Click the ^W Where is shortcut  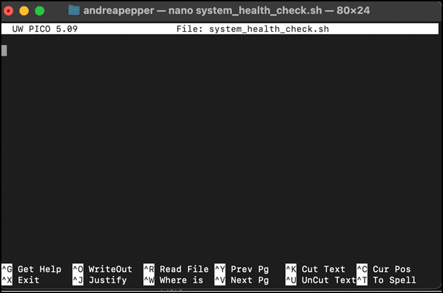coord(174,280)
